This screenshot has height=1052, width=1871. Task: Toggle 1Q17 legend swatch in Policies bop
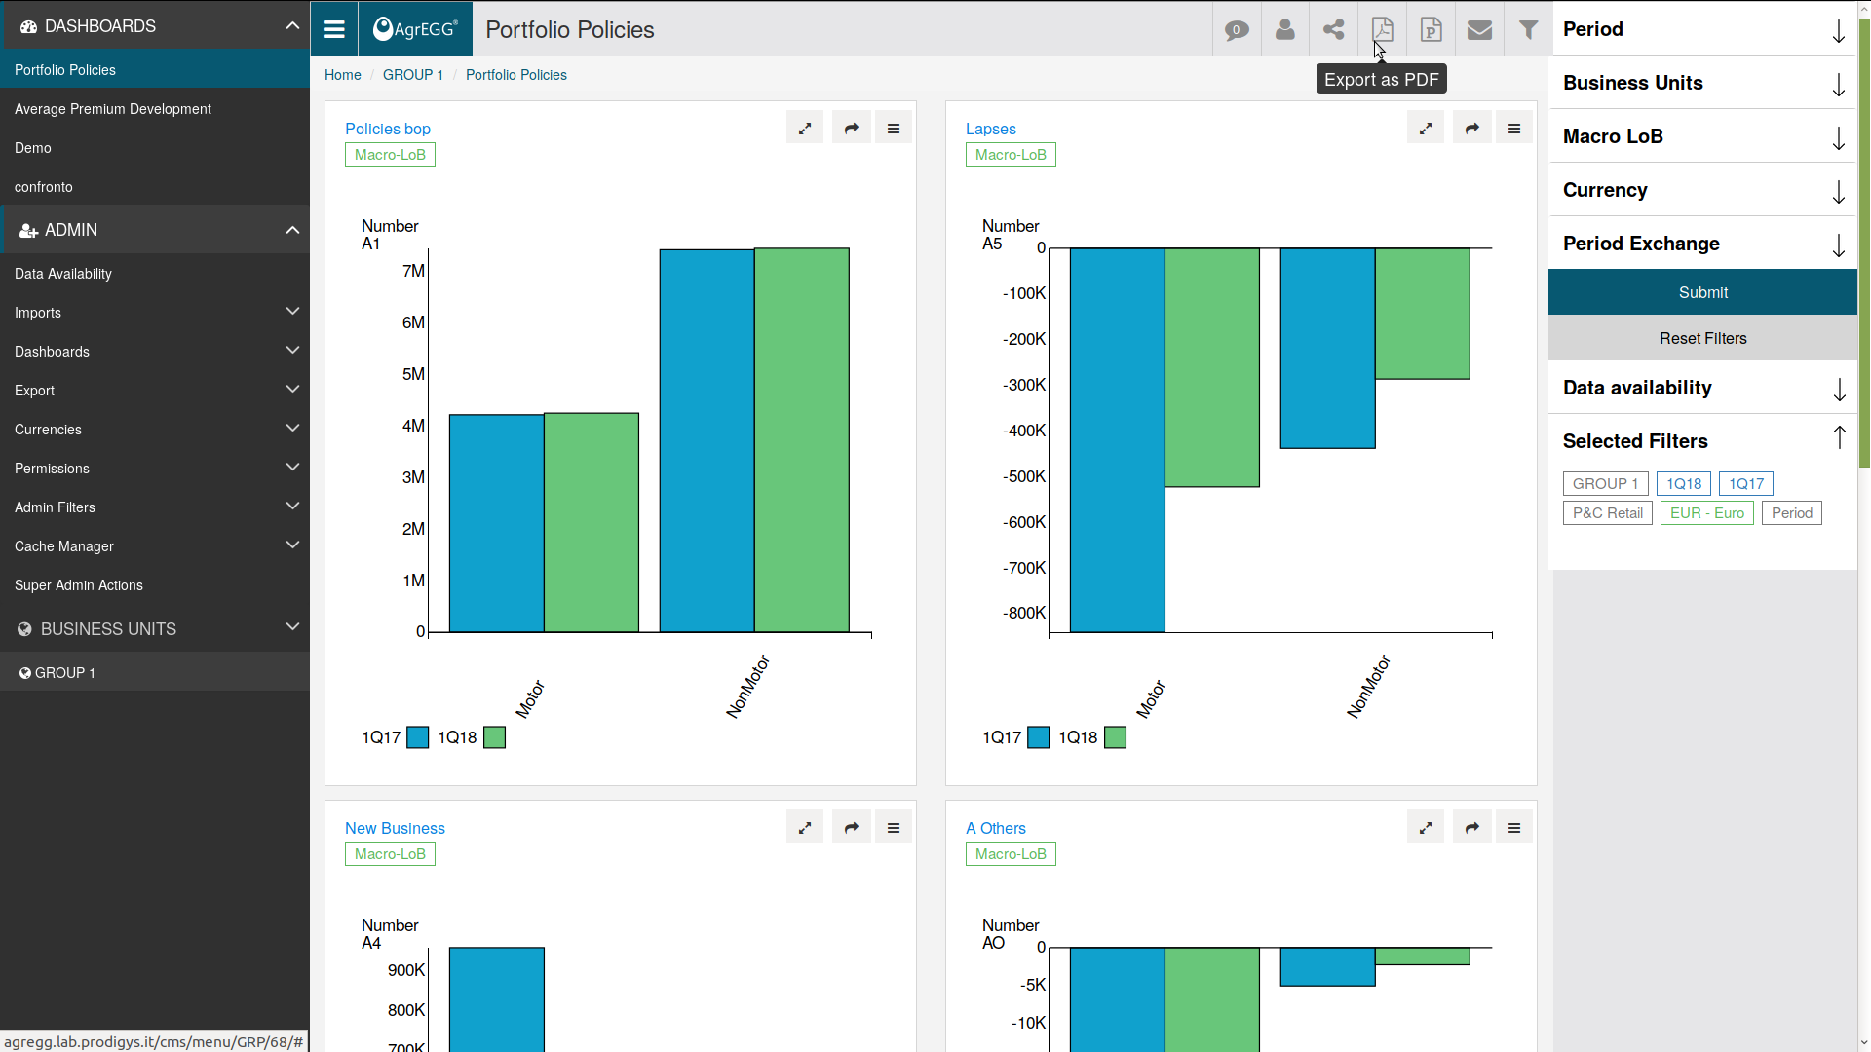418,737
